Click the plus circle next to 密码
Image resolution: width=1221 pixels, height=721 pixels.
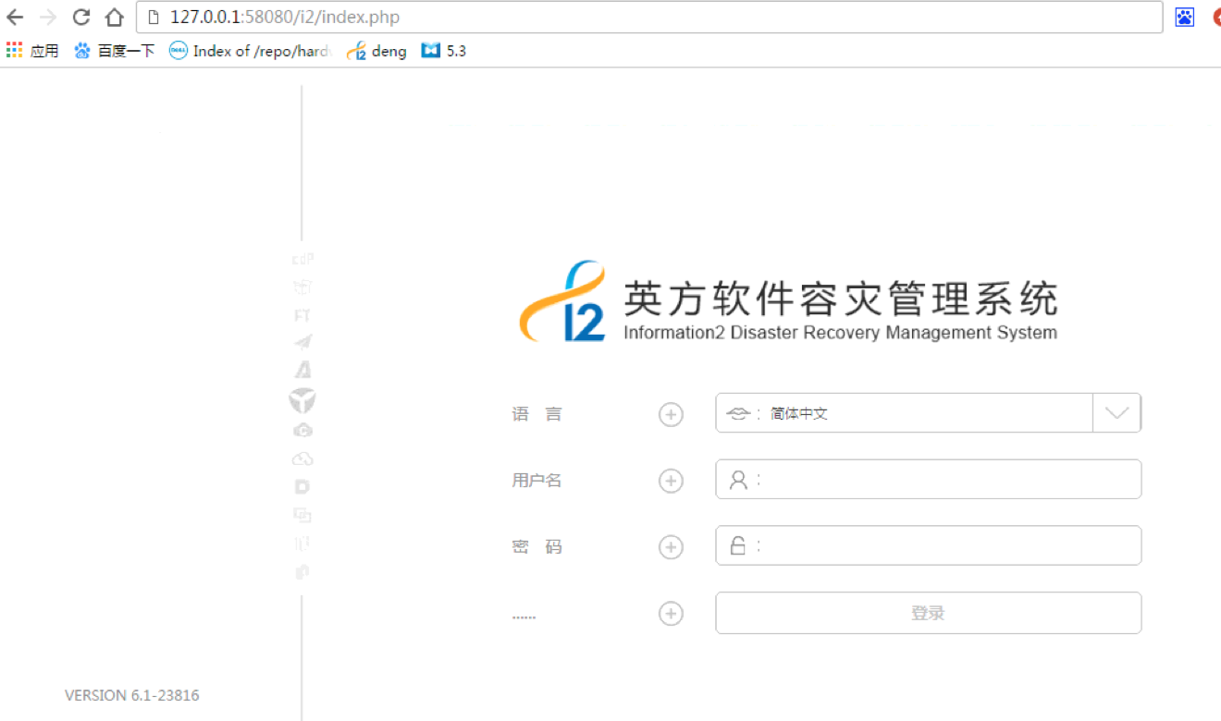(x=671, y=547)
